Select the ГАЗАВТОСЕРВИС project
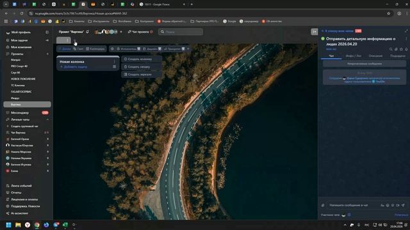 click(21, 92)
